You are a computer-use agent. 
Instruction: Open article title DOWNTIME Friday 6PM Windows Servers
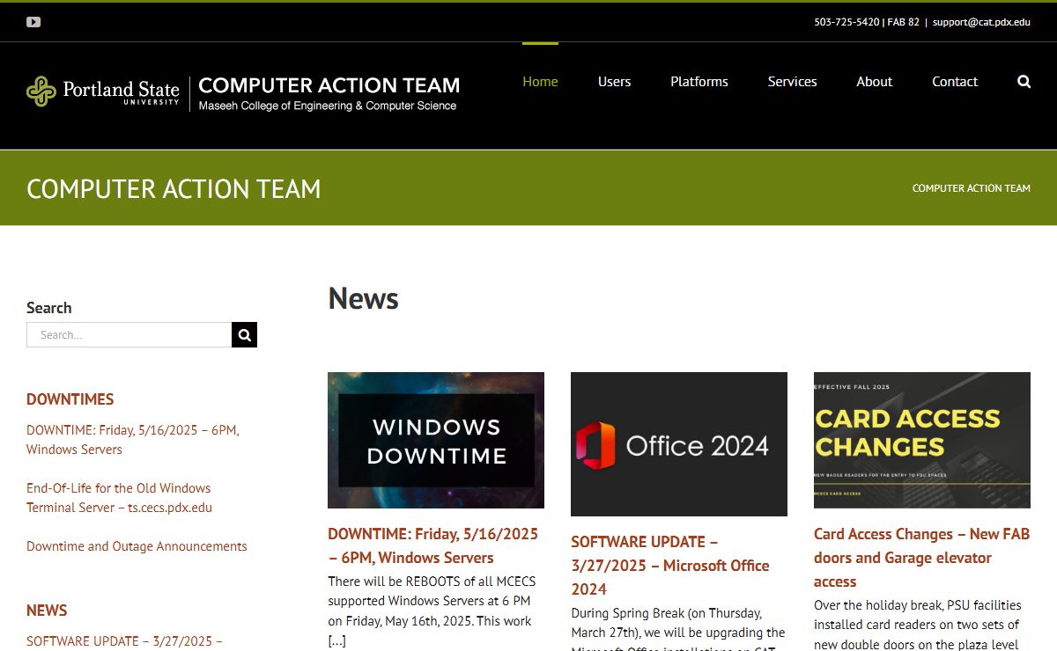[x=432, y=545]
